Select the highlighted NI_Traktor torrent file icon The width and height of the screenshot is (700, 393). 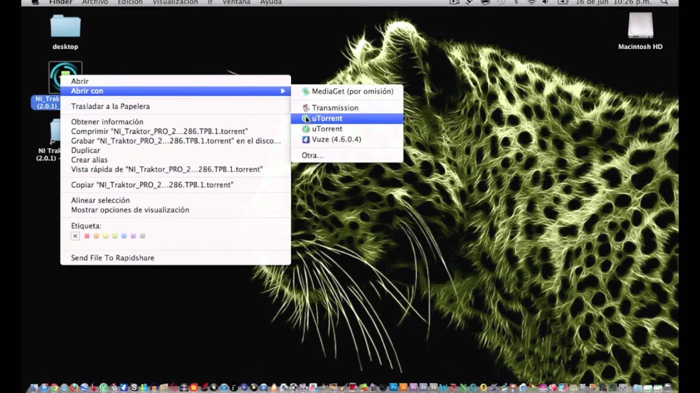click(x=65, y=78)
